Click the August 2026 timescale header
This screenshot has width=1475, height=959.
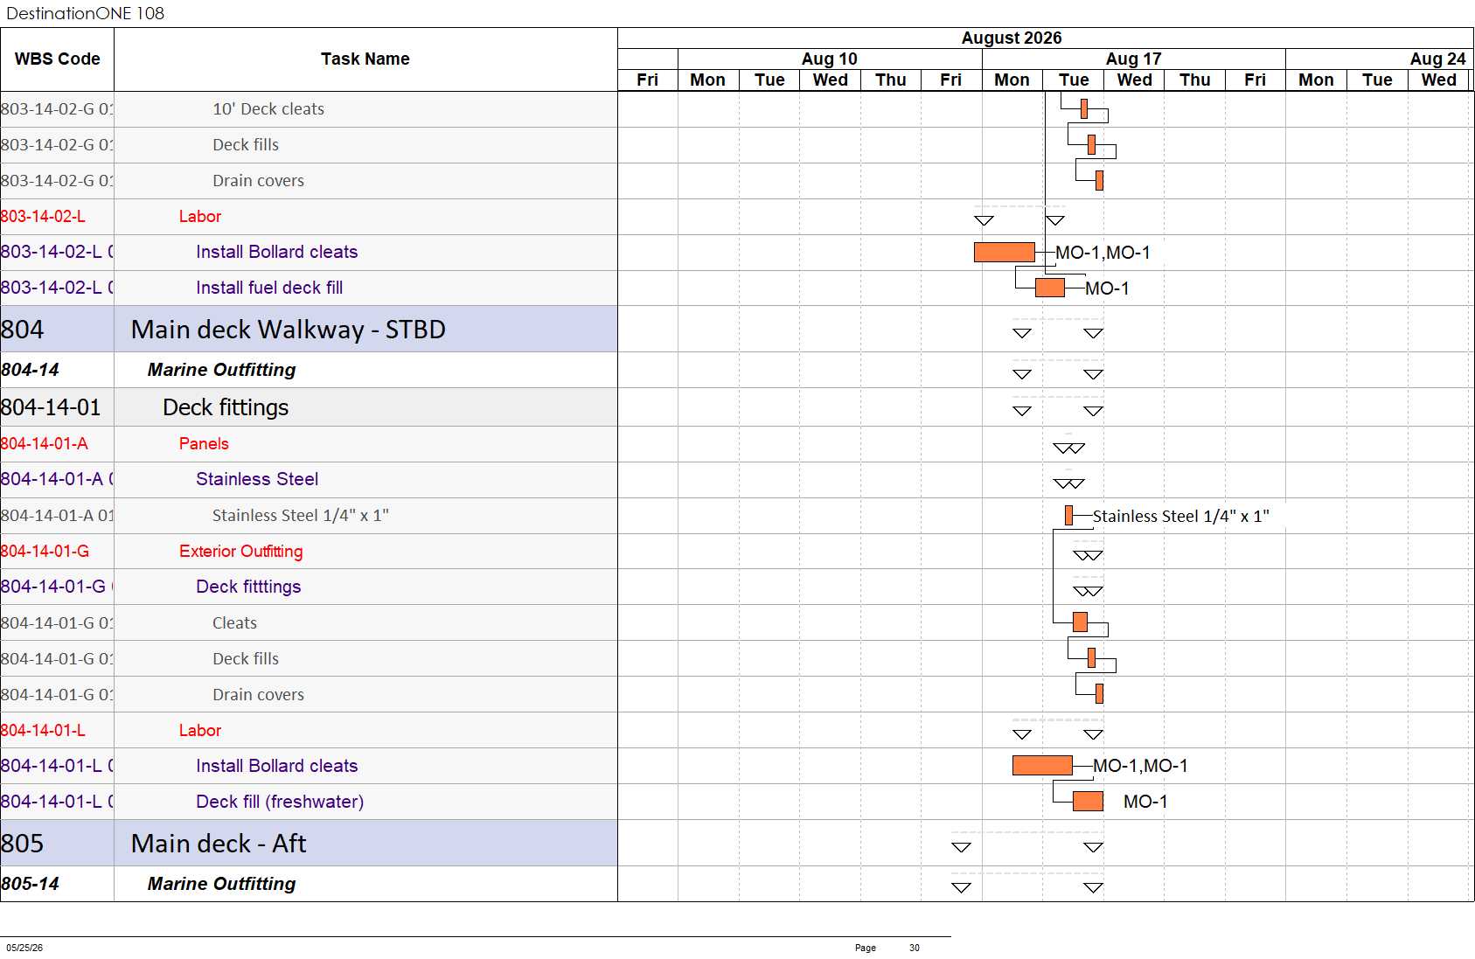pyautogui.click(x=1012, y=38)
